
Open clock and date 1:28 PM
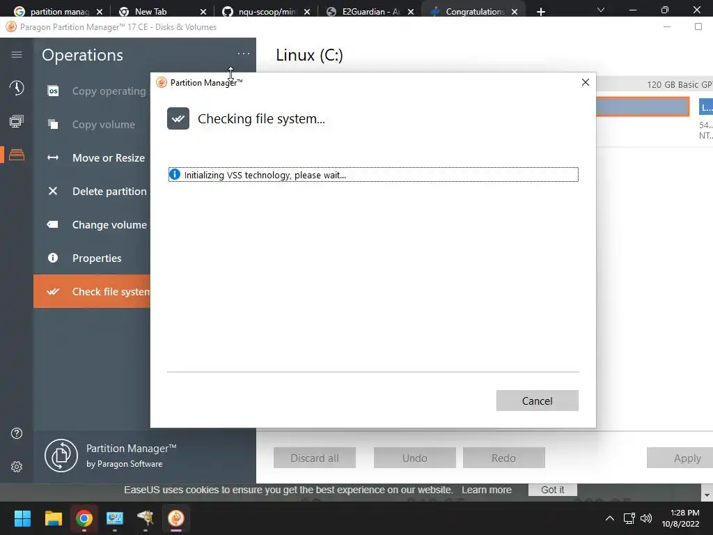(681, 518)
